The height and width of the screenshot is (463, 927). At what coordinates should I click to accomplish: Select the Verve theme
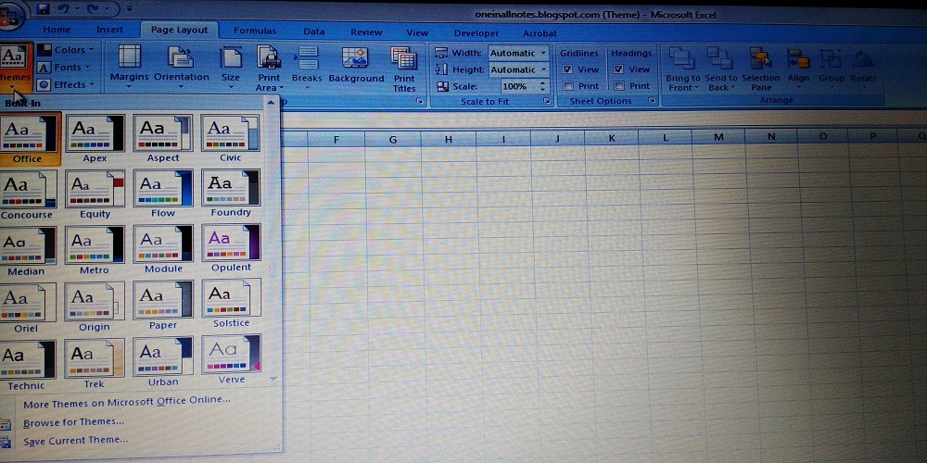(231, 359)
